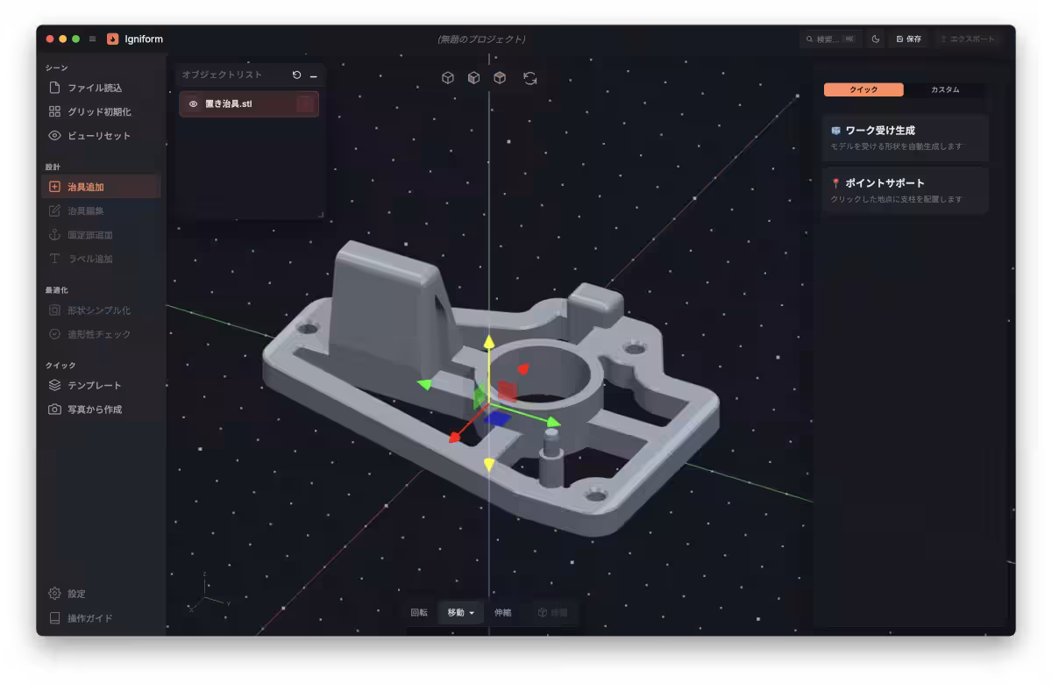Open the 操作ガイド guide
The height and width of the screenshot is (684, 1052).
point(101,618)
